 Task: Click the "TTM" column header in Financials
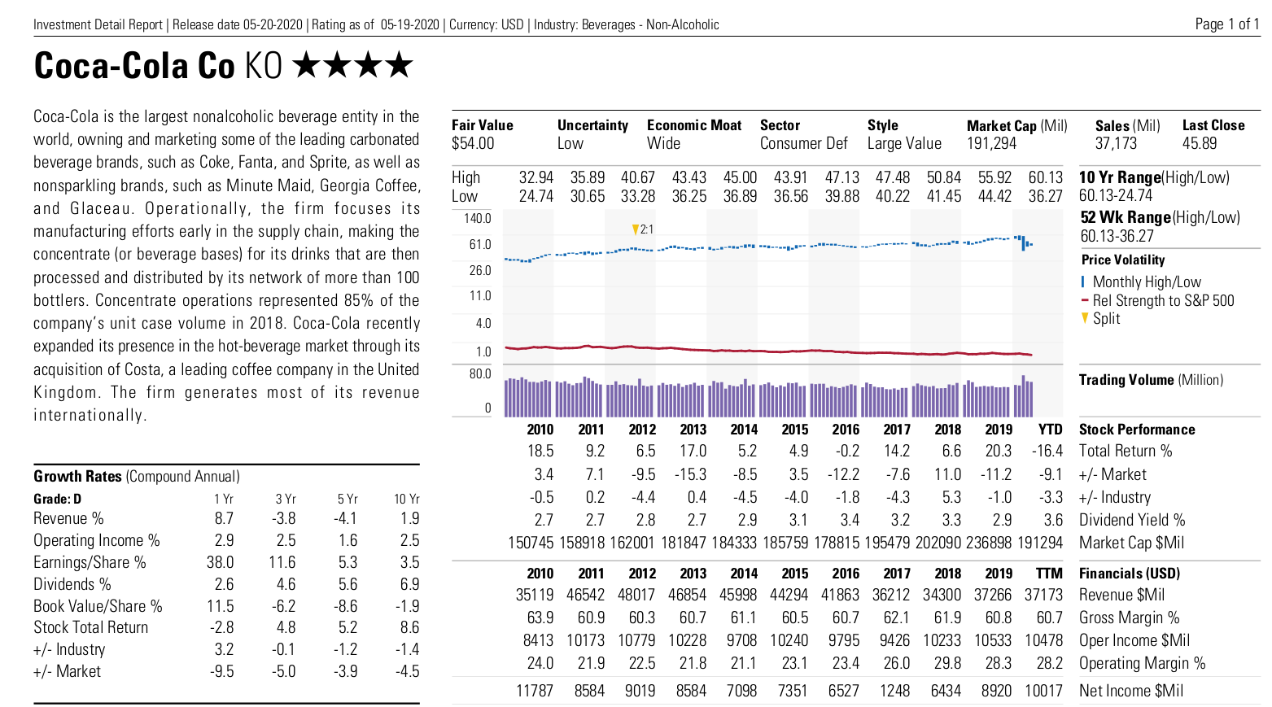click(1050, 574)
